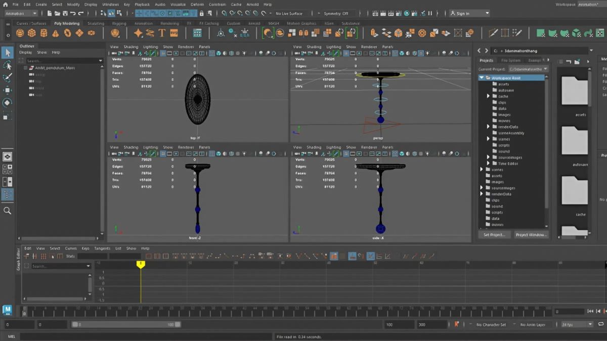The height and width of the screenshot is (341, 607).
Task: Click the Home icon in menu bar
Action: pyautogui.click(x=5, y=4)
